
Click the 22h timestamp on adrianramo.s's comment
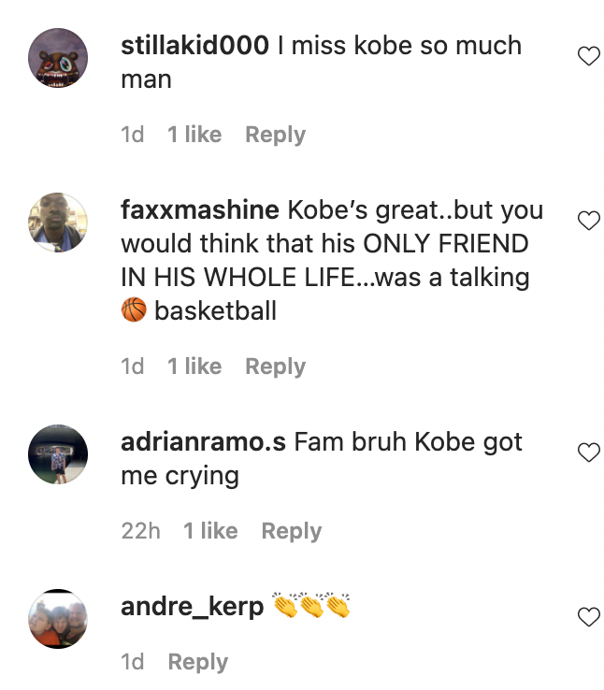click(140, 531)
